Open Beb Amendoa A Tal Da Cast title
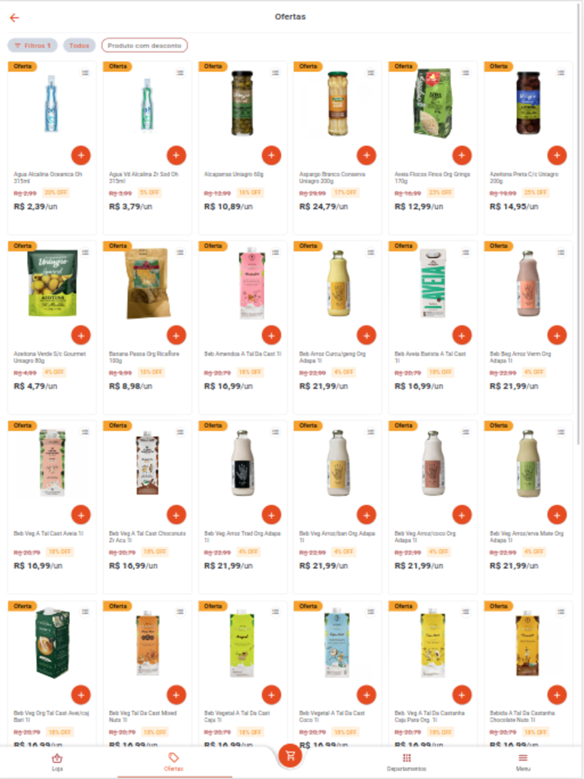 point(242,354)
